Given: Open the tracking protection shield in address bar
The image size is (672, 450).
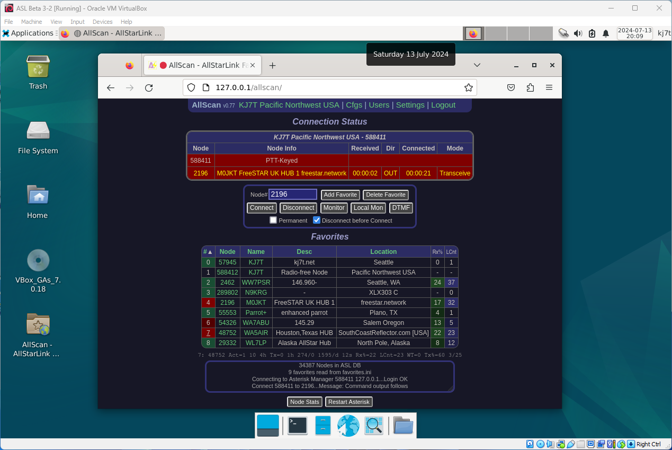Looking at the screenshot, I should click(191, 87).
